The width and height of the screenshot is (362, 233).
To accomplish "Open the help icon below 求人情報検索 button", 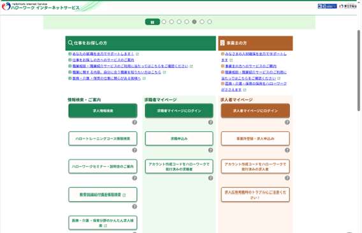I will pos(134,122).
